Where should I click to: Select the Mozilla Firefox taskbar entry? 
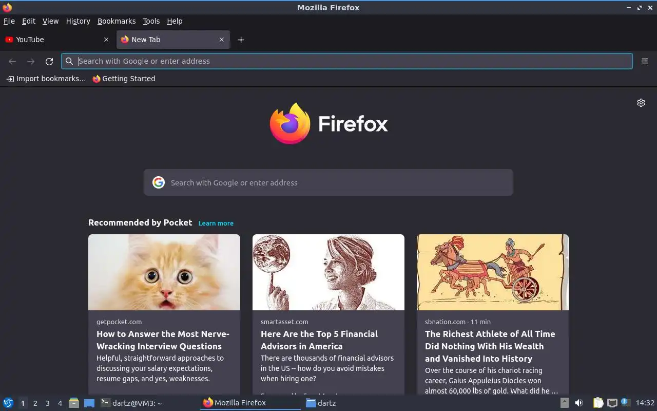coord(250,403)
